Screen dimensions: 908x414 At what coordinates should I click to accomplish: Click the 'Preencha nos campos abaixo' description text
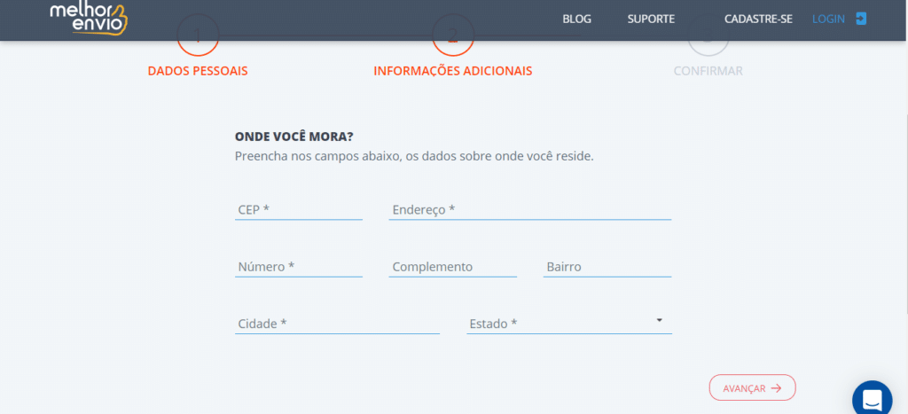coord(414,156)
